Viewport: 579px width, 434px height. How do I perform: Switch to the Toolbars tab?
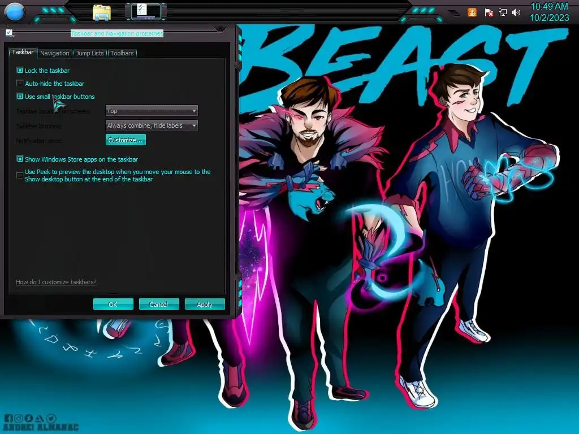(122, 53)
